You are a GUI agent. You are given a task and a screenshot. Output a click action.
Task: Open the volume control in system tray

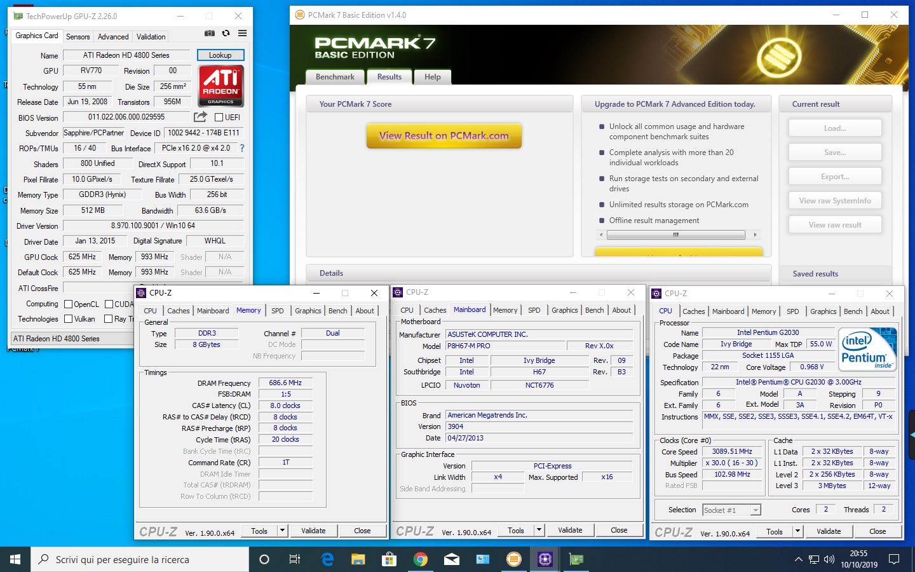[x=829, y=559]
